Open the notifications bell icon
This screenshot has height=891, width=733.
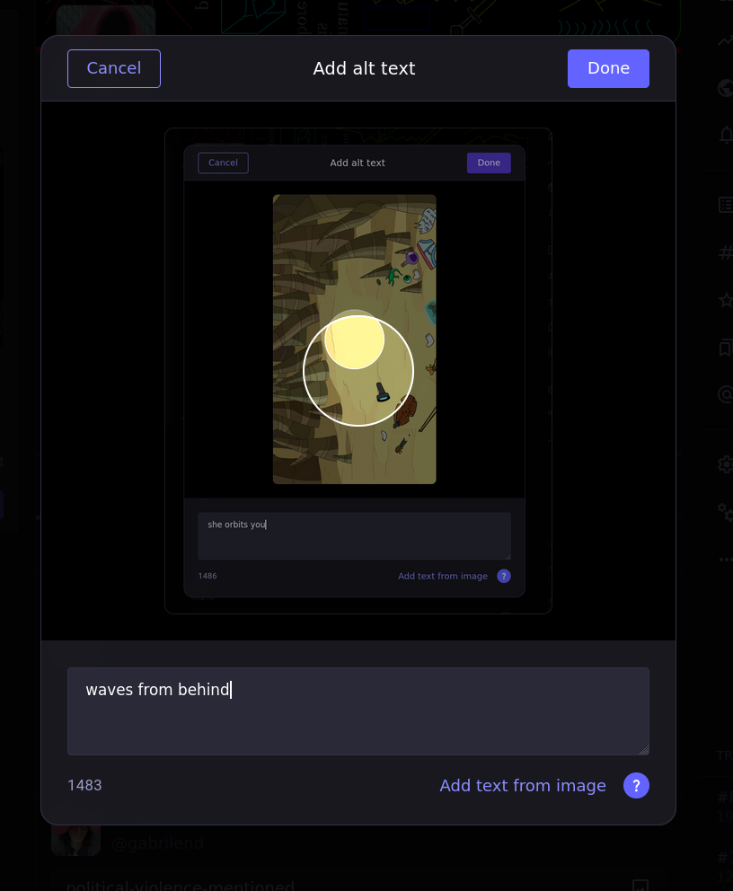[725, 135]
